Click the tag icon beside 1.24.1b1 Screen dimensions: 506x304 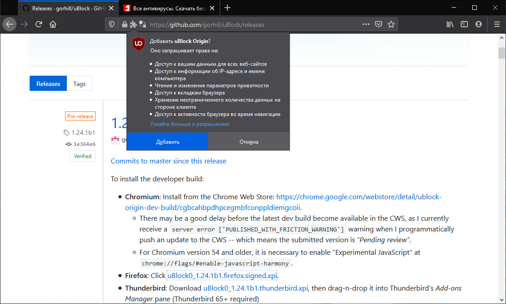click(x=66, y=133)
